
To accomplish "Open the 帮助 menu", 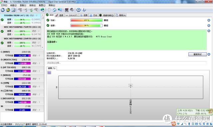I will pyautogui.click(x=52, y=5).
